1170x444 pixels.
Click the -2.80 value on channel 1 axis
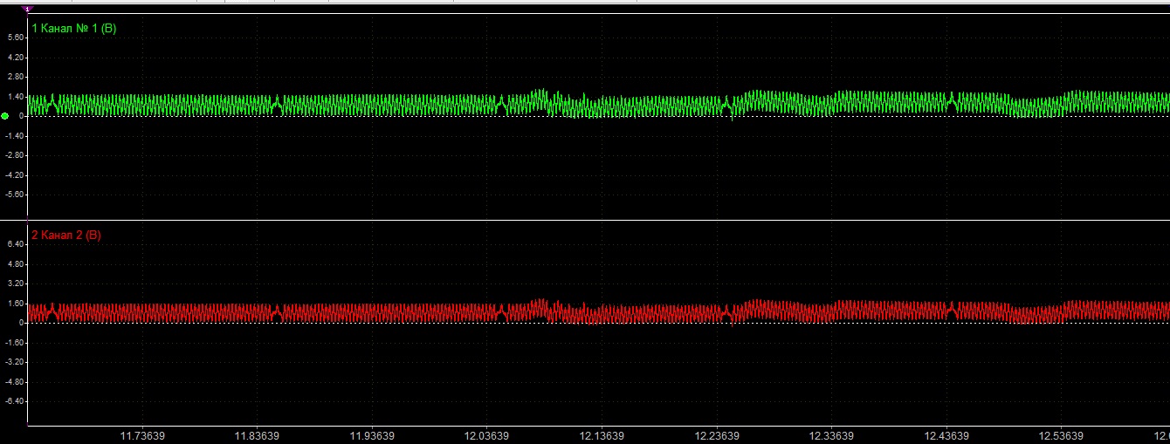13,154
